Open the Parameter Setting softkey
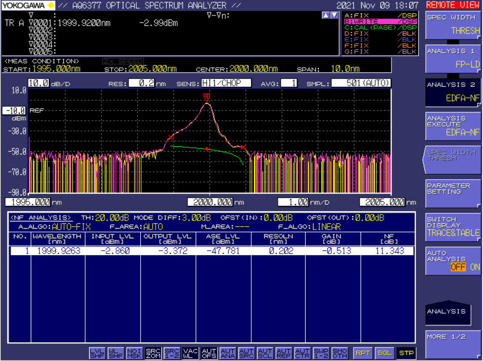This screenshot has width=483, height=361. [x=453, y=193]
